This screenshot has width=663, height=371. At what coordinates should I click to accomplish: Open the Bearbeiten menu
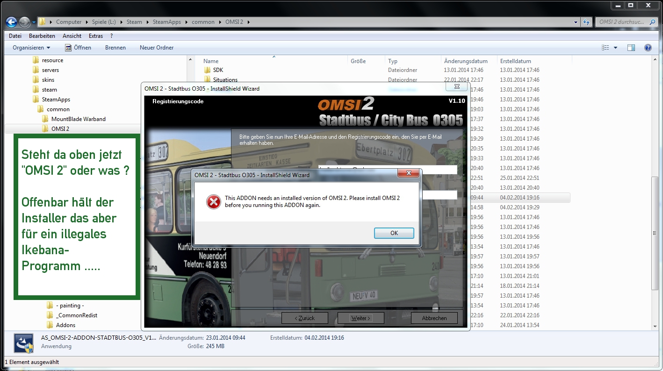[x=42, y=36]
